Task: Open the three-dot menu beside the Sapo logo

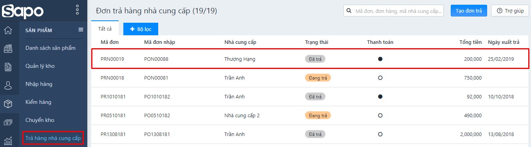Action: tap(78, 10)
